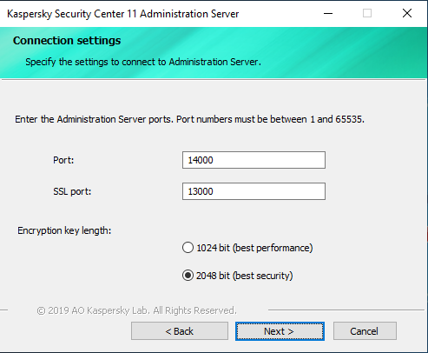Go back with the < Back button
Screen dimensions: 428x353
pyautogui.click(x=180, y=331)
